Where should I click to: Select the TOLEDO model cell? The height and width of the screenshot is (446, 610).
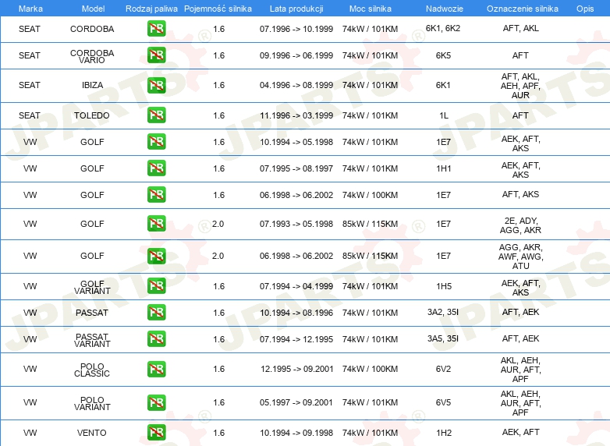[x=92, y=115]
